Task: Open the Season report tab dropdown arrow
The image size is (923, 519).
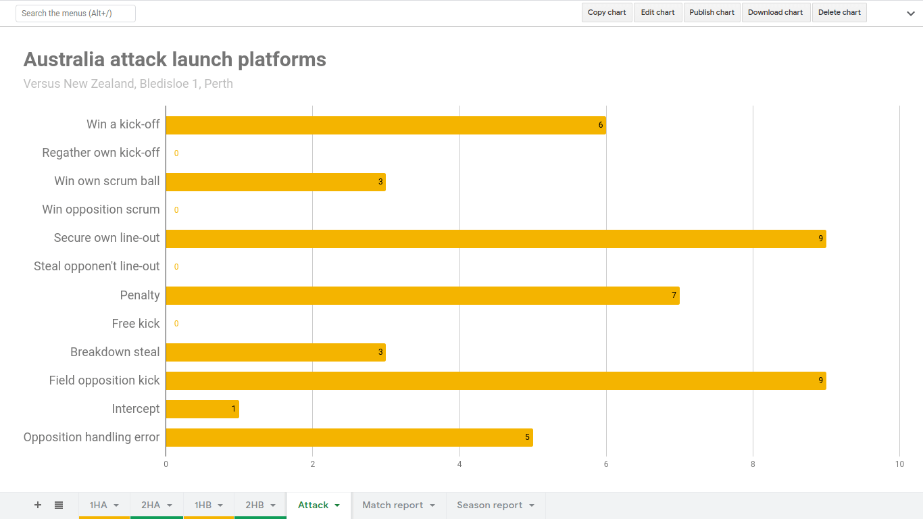Action: [x=532, y=505]
